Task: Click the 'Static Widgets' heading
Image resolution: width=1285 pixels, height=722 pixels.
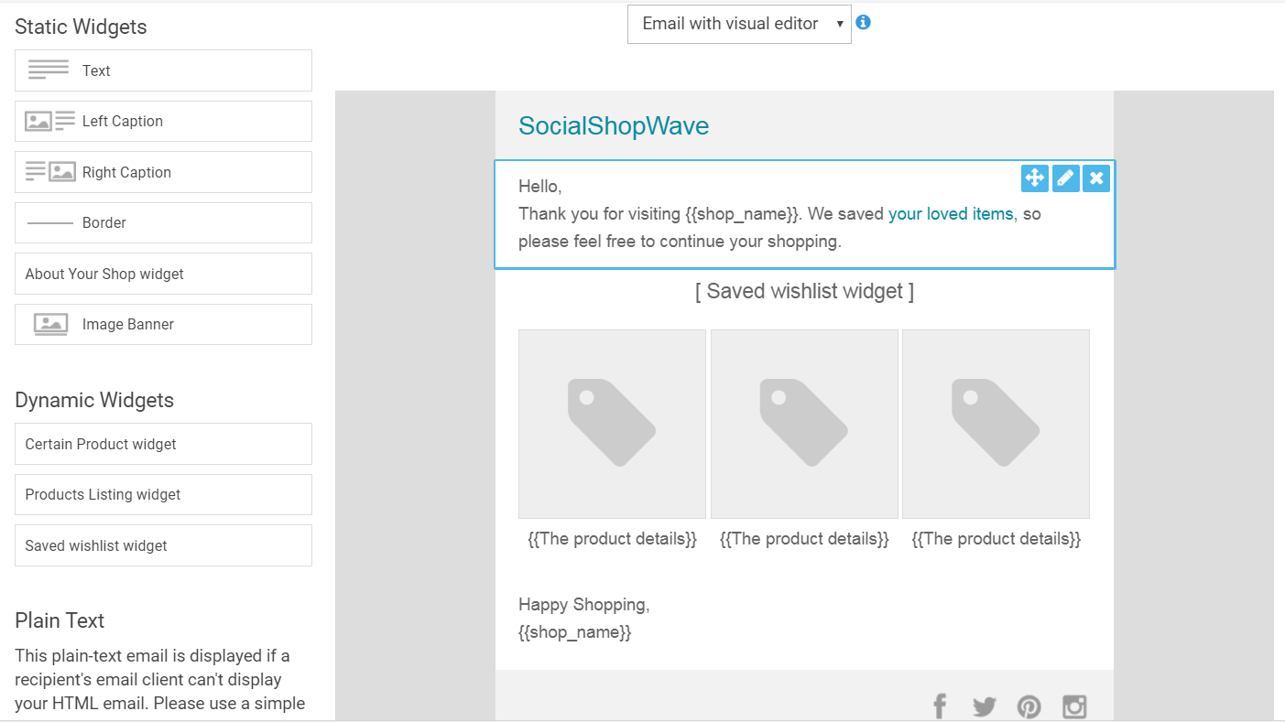Action: pos(81,27)
